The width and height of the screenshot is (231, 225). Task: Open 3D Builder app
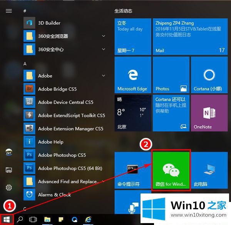(65, 23)
